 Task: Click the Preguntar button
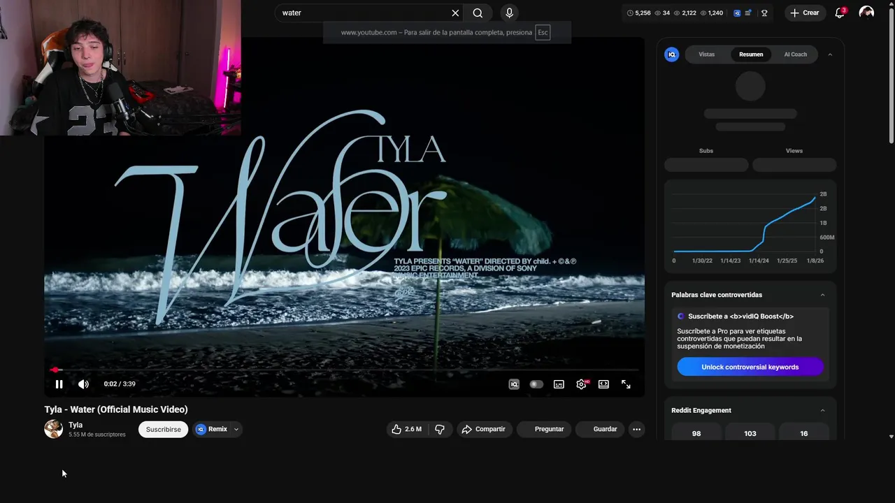[x=543, y=429]
